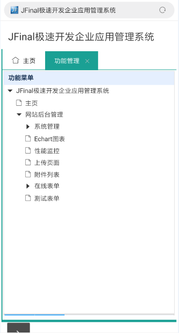Click the page icon beside 上传页面

(28, 162)
